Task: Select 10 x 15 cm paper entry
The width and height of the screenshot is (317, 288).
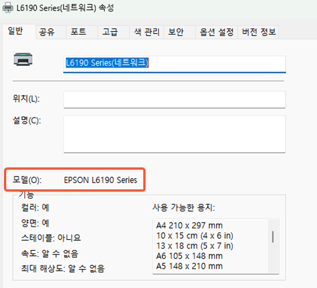Action: point(195,236)
